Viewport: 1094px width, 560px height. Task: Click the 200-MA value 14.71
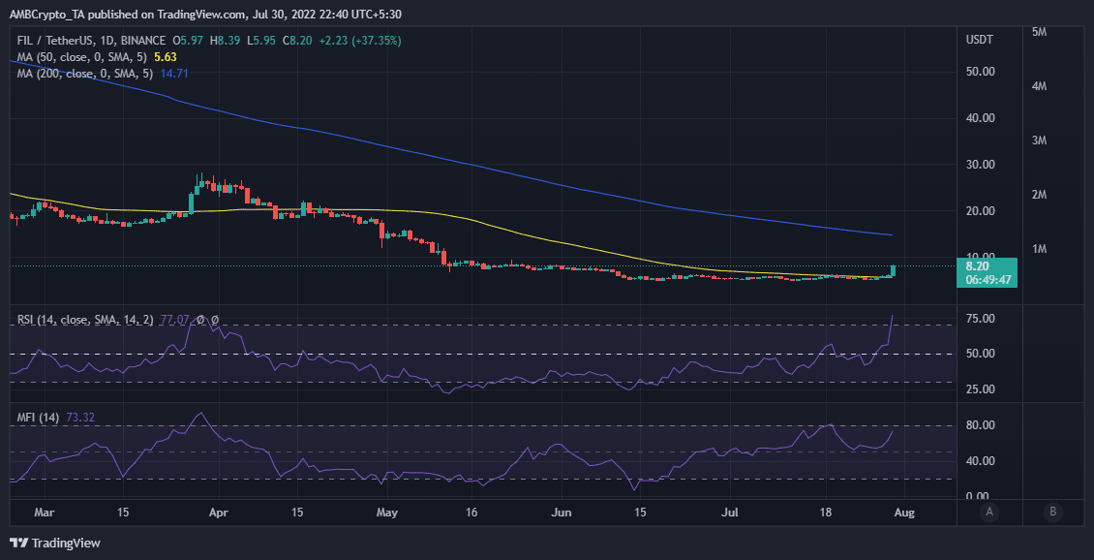click(x=173, y=73)
